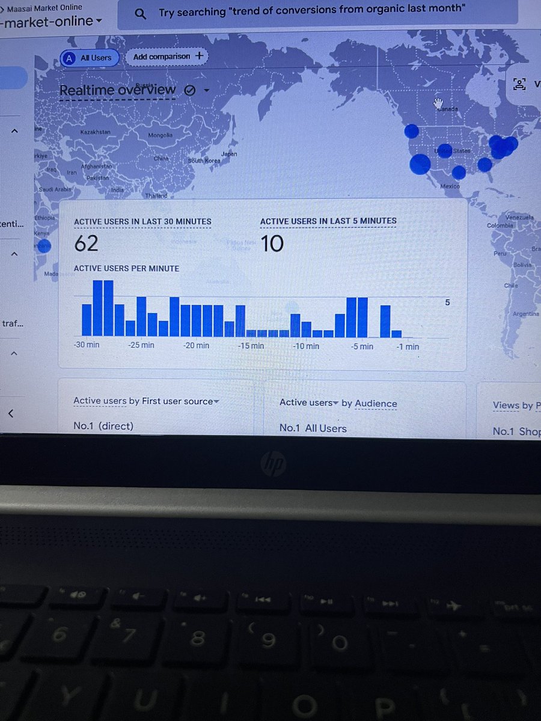Click the 62 active users value
The height and width of the screenshot is (721, 541).
[x=86, y=244]
